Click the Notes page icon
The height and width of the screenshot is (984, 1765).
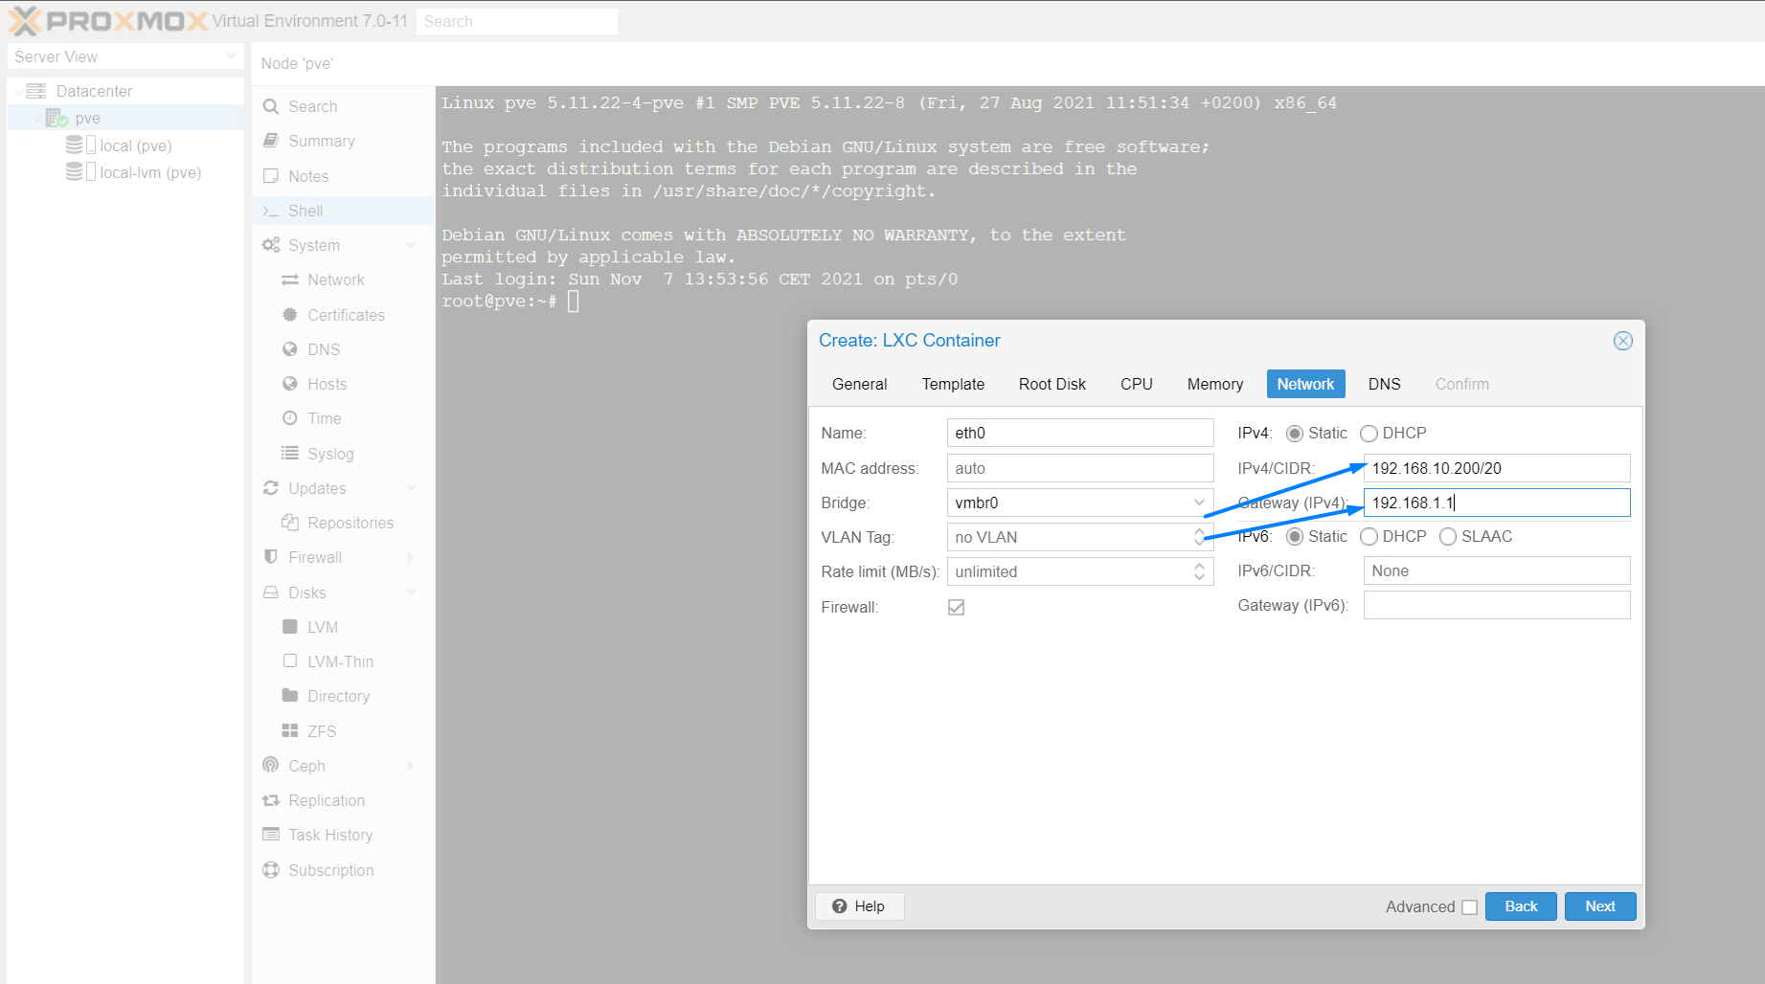(271, 176)
